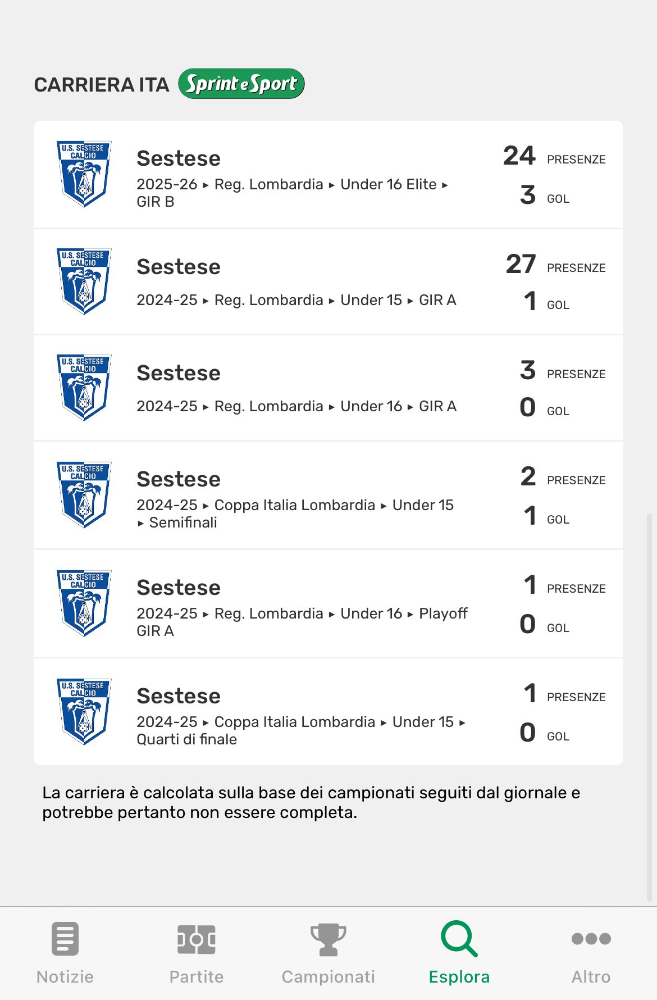Switch to the Partite tab
The image size is (657, 1000).
(197, 953)
